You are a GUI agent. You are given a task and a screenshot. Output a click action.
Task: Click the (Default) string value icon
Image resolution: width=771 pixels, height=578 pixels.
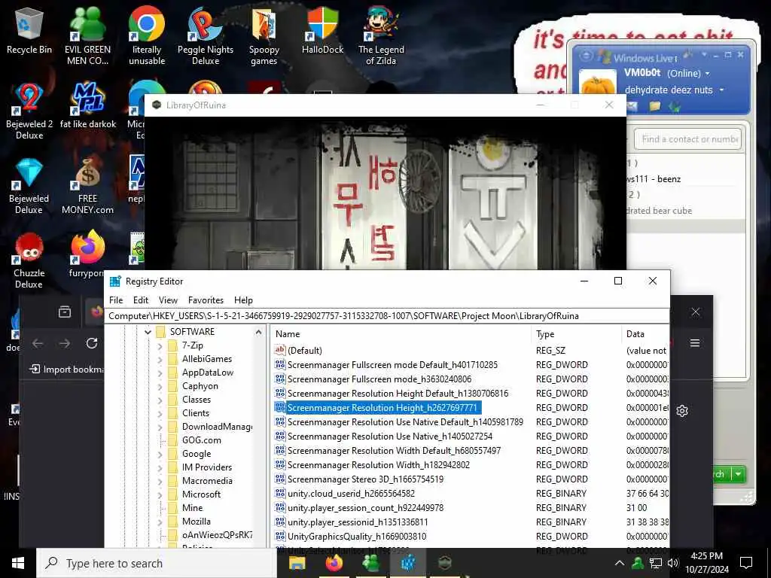click(280, 350)
